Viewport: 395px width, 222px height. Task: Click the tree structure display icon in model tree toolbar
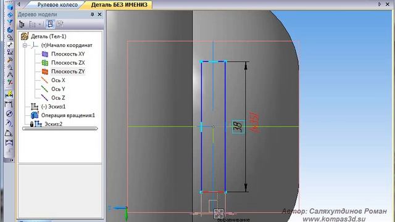coord(22,25)
